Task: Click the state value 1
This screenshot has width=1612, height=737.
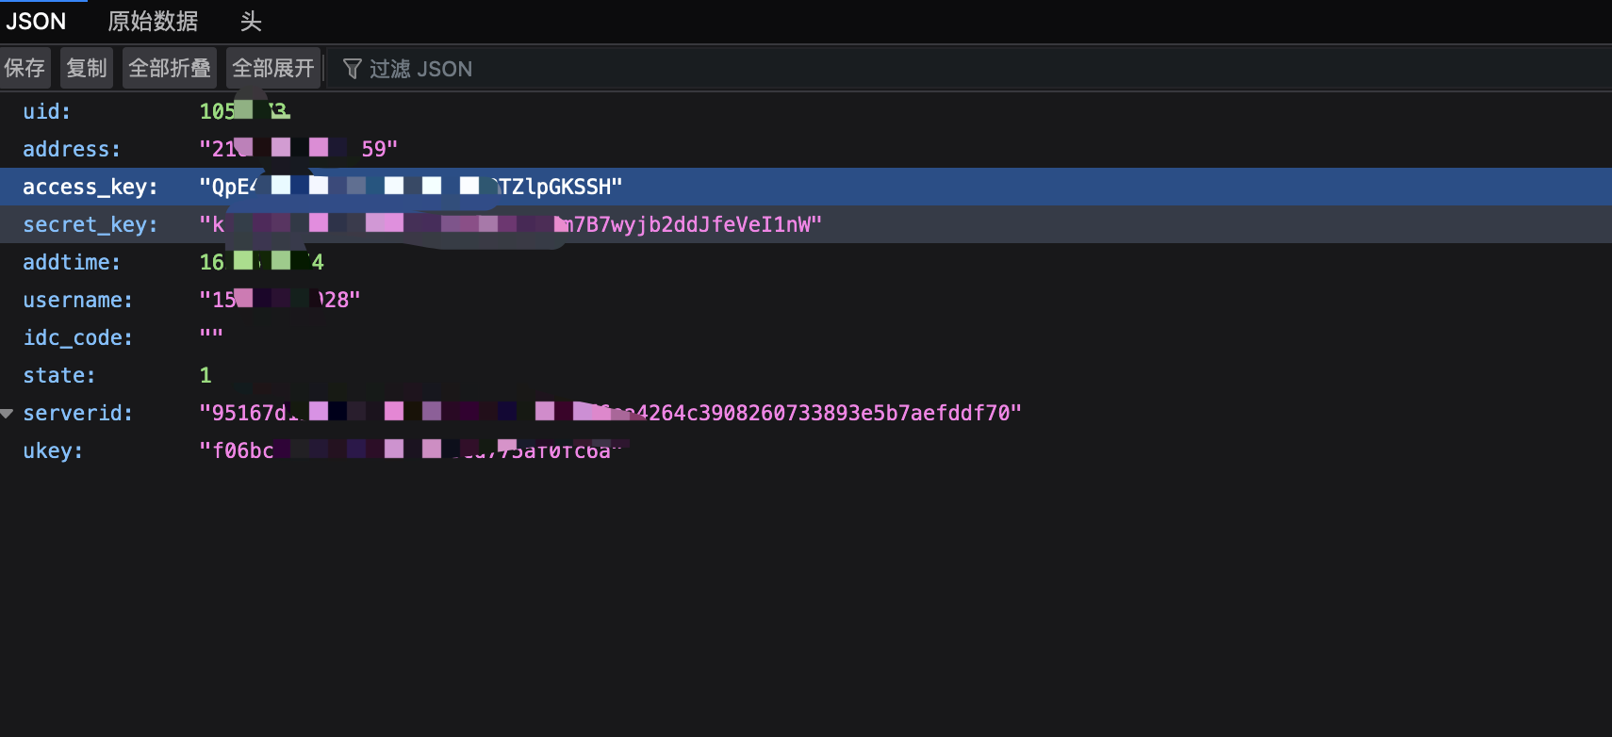Action: click(206, 375)
